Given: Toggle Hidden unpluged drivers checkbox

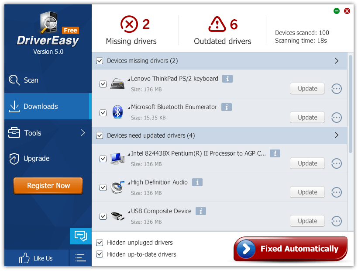Looking at the screenshot, I should tap(100, 243).
